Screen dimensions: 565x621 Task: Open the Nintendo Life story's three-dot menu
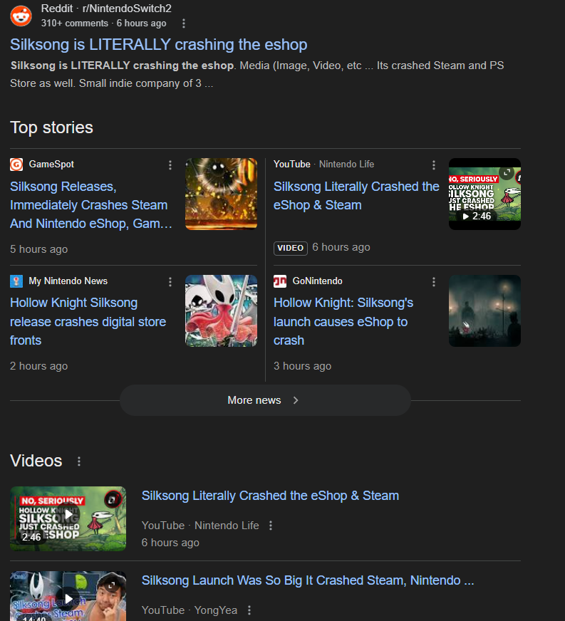(x=434, y=165)
